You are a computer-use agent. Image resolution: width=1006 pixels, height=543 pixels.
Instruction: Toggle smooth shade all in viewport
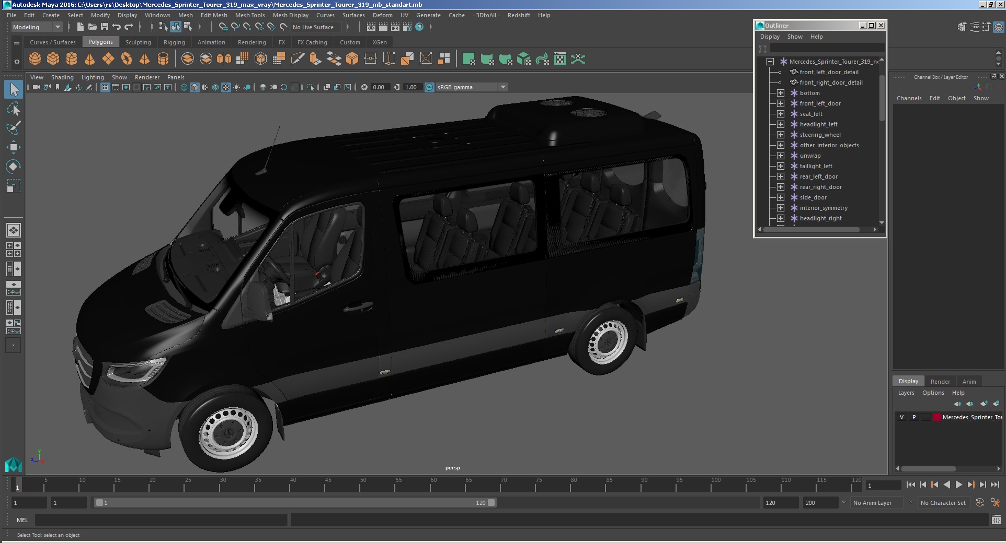point(195,87)
